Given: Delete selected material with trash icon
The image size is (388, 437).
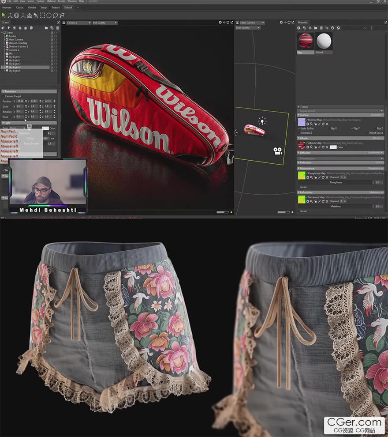Looking at the screenshot, I should [321, 28].
